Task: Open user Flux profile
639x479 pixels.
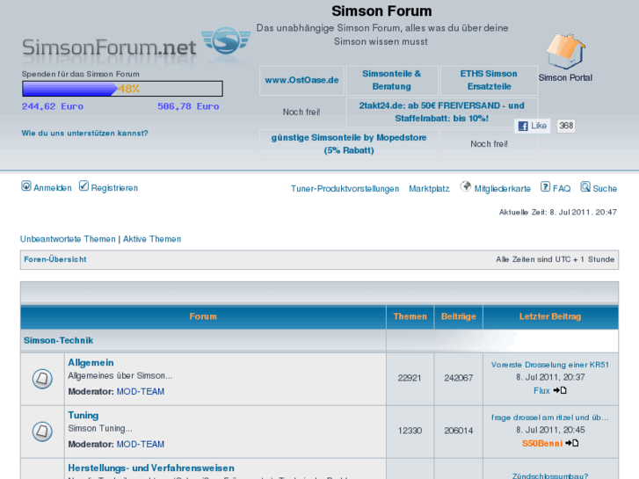Action: tap(541, 390)
